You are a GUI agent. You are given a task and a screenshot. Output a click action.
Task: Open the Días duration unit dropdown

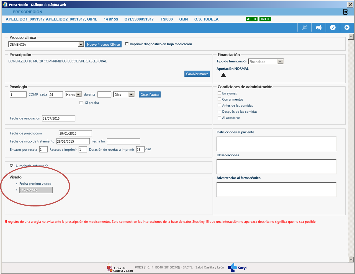(132, 95)
